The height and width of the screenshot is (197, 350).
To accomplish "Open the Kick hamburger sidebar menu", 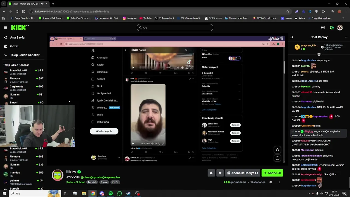I will [x=6, y=28].
